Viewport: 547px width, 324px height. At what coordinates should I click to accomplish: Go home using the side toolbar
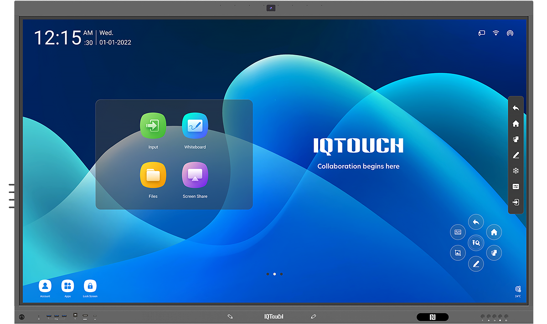tap(516, 124)
